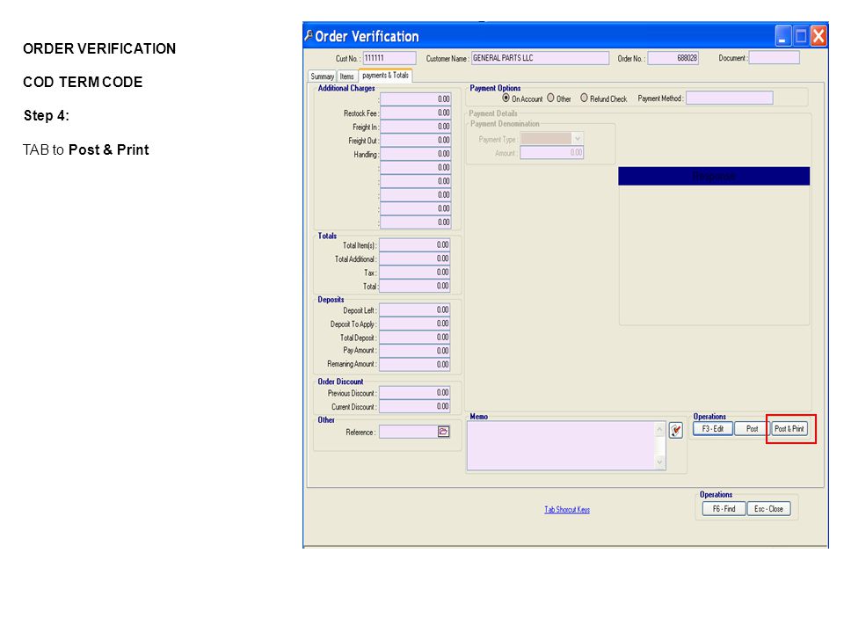Open the Tab Shortcut Keys link
Screen dimensions: 844x633
(x=567, y=509)
